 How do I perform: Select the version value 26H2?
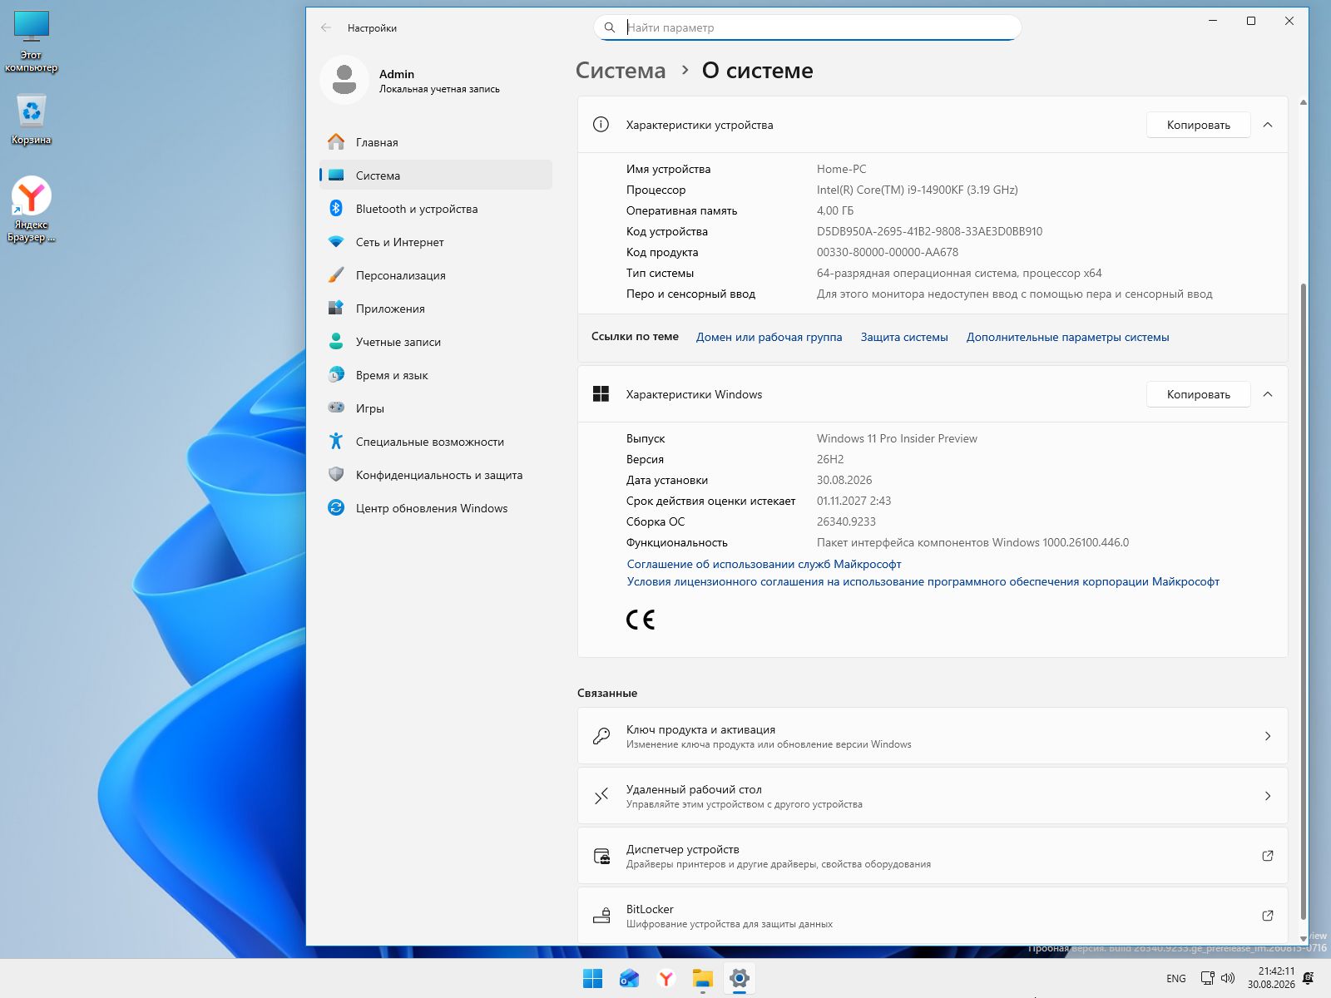click(x=830, y=459)
